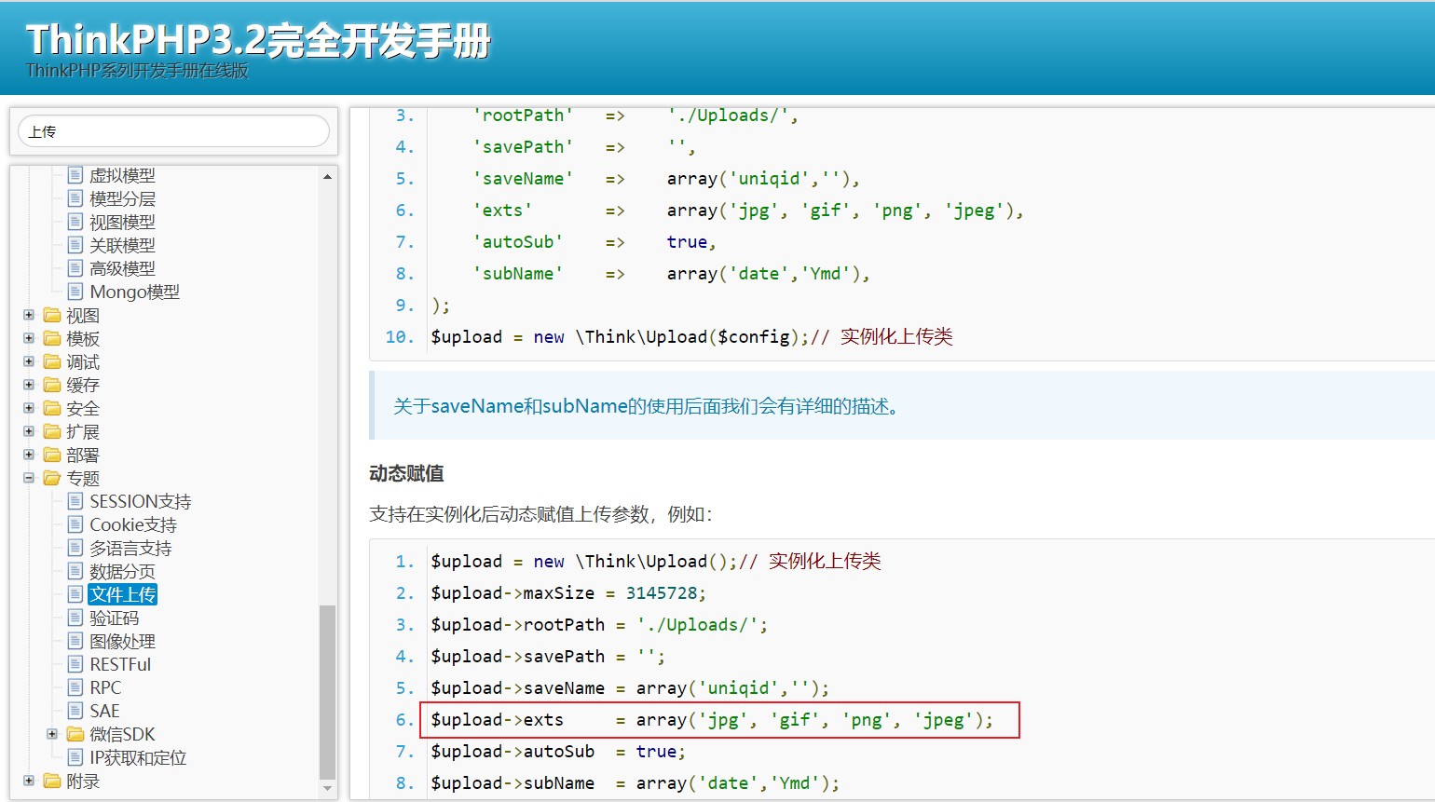Click the document icon beside 模型分层

75,197
